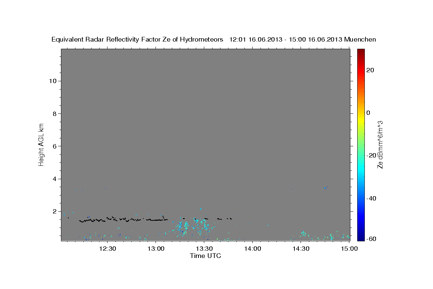Click the colorbar label 'Ze dBmm^6/m^3'

click(380, 144)
